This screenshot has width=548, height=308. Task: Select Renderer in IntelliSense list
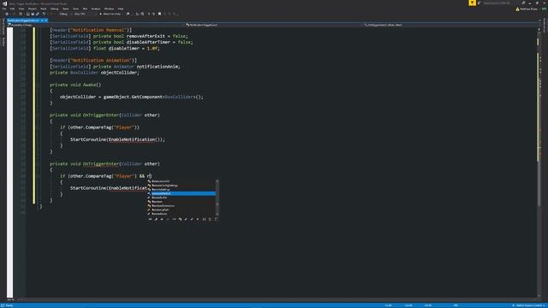pos(182,202)
